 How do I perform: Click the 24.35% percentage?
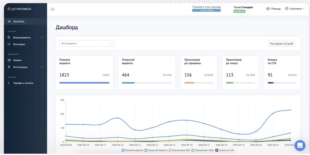point(250,75)
